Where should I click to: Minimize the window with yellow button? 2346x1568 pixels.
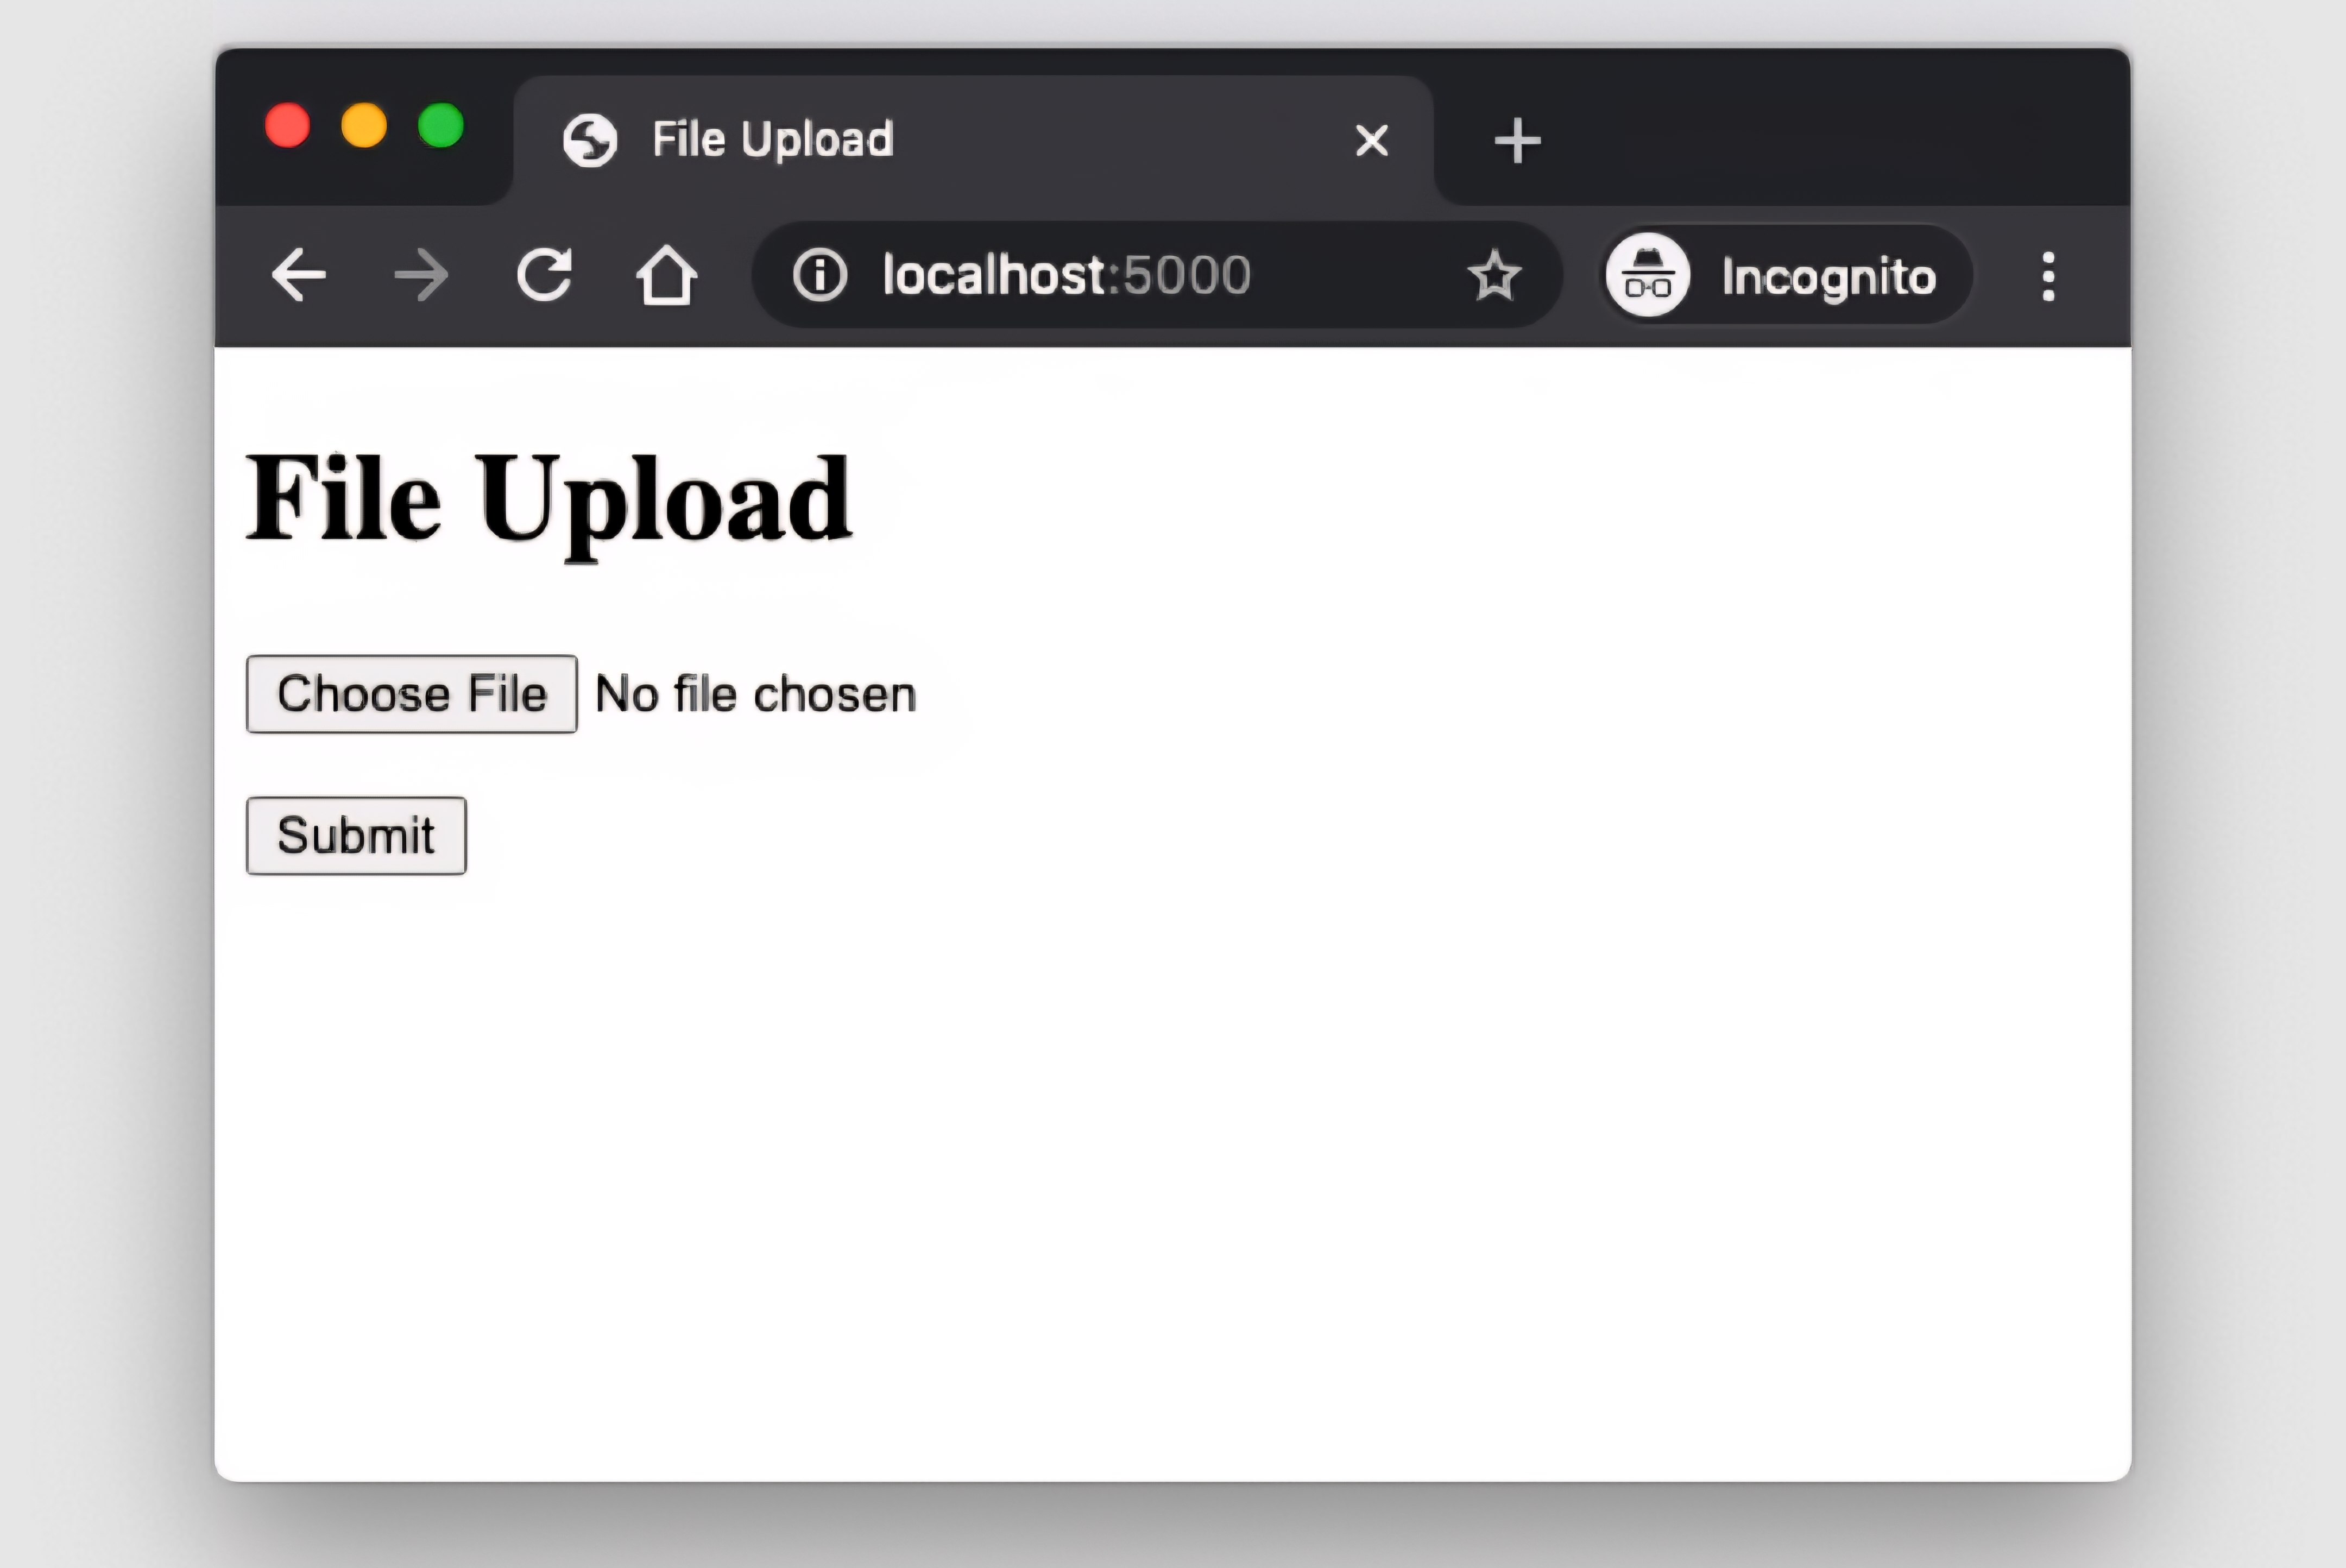(x=364, y=126)
